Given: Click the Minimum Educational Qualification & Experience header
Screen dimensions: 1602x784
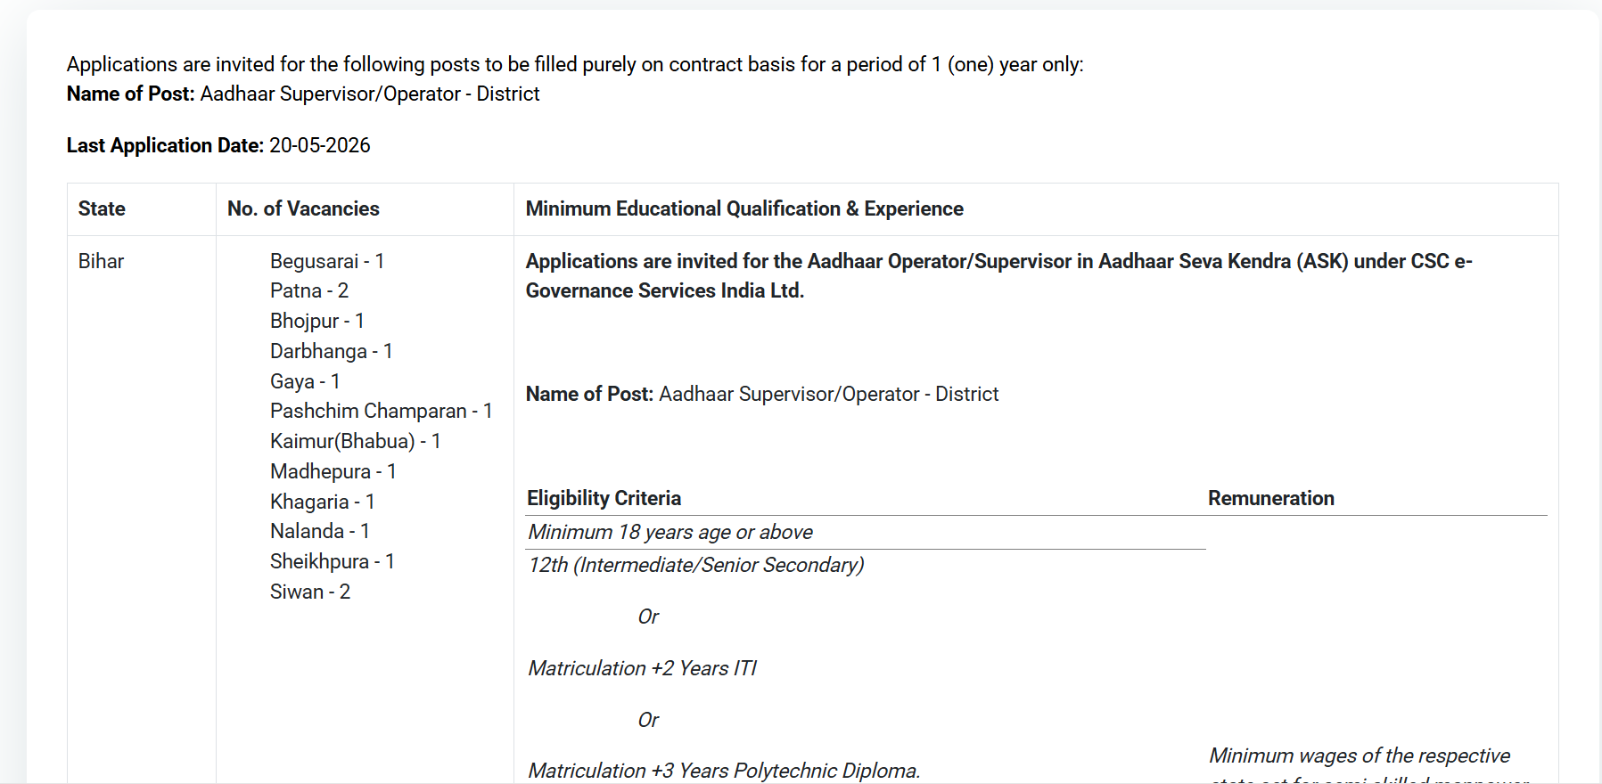Looking at the screenshot, I should pos(744,208).
